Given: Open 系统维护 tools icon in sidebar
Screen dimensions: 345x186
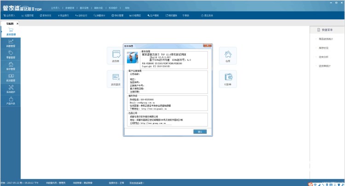Looking at the screenshot, I should pyautogui.click(x=11, y=89).
